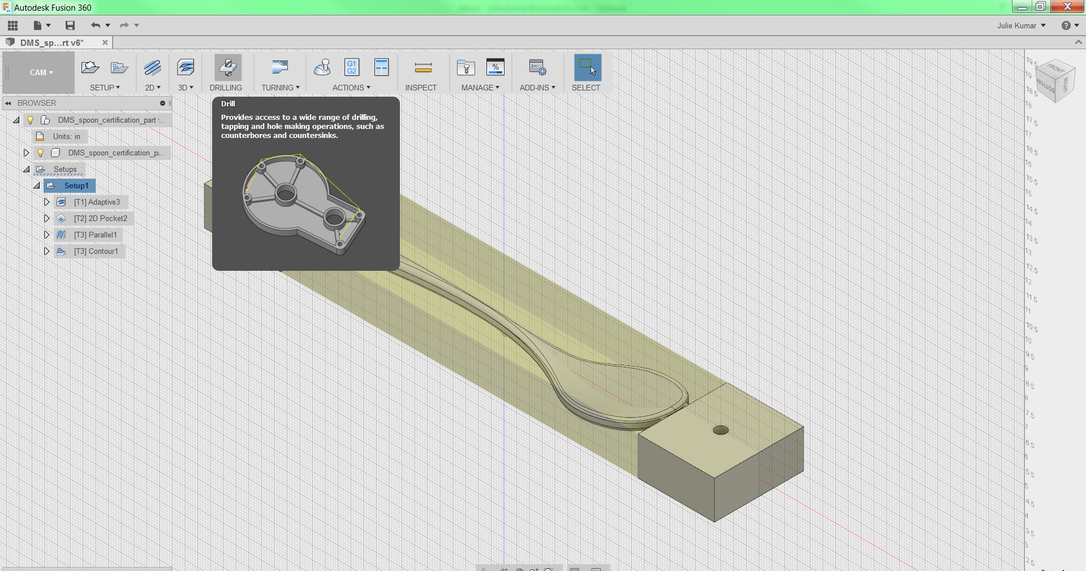Viewport: 1086px width, 571px height.
Task: Open the undo history dropdown arrow
Action: click(x=107, y=25)
